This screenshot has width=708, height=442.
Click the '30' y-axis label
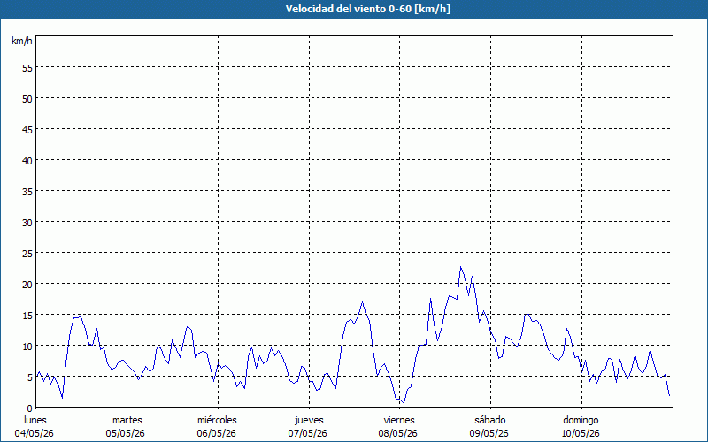pyautogui.click(x=27, y=223)
